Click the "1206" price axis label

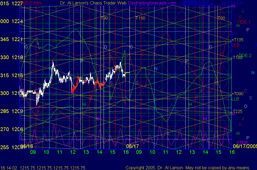(17, 129)
